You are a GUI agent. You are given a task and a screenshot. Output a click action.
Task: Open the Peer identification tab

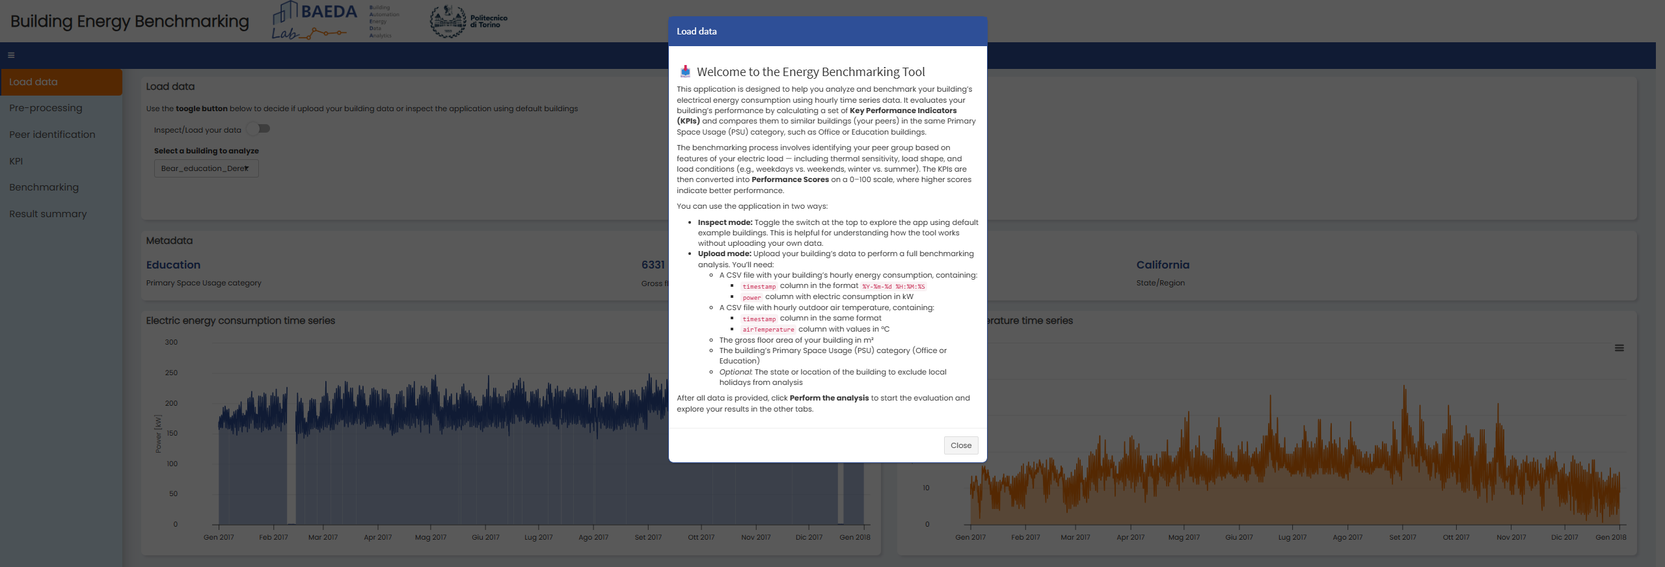pos(61,135)
